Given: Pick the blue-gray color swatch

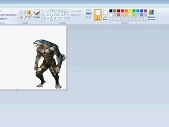Looking at the screenshot, I should click(142, 15).
